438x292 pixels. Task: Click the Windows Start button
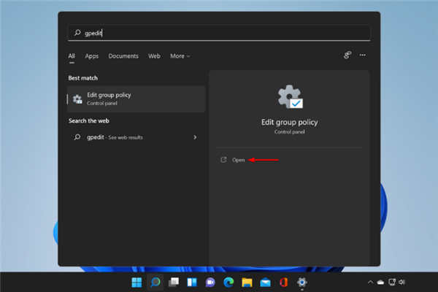[x=137, y=283]
